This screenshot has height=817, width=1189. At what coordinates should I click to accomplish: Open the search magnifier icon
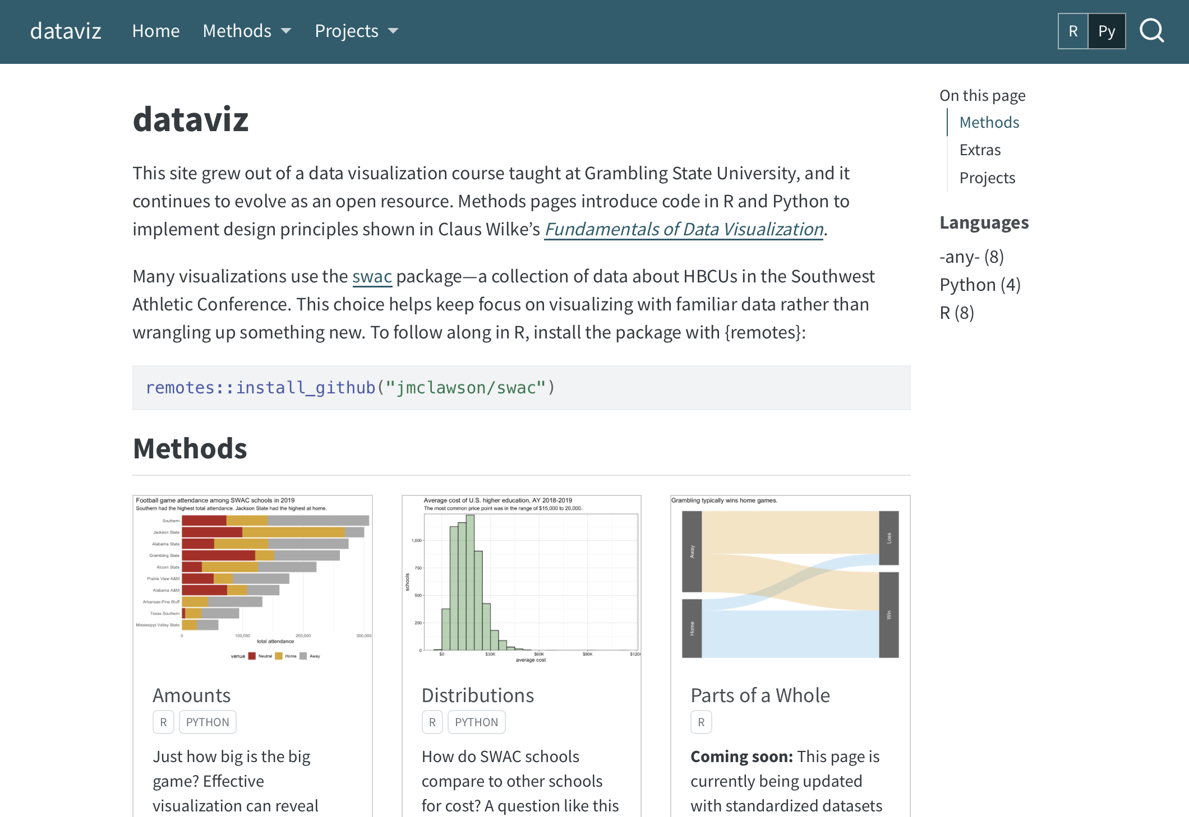coord(1151,31)
